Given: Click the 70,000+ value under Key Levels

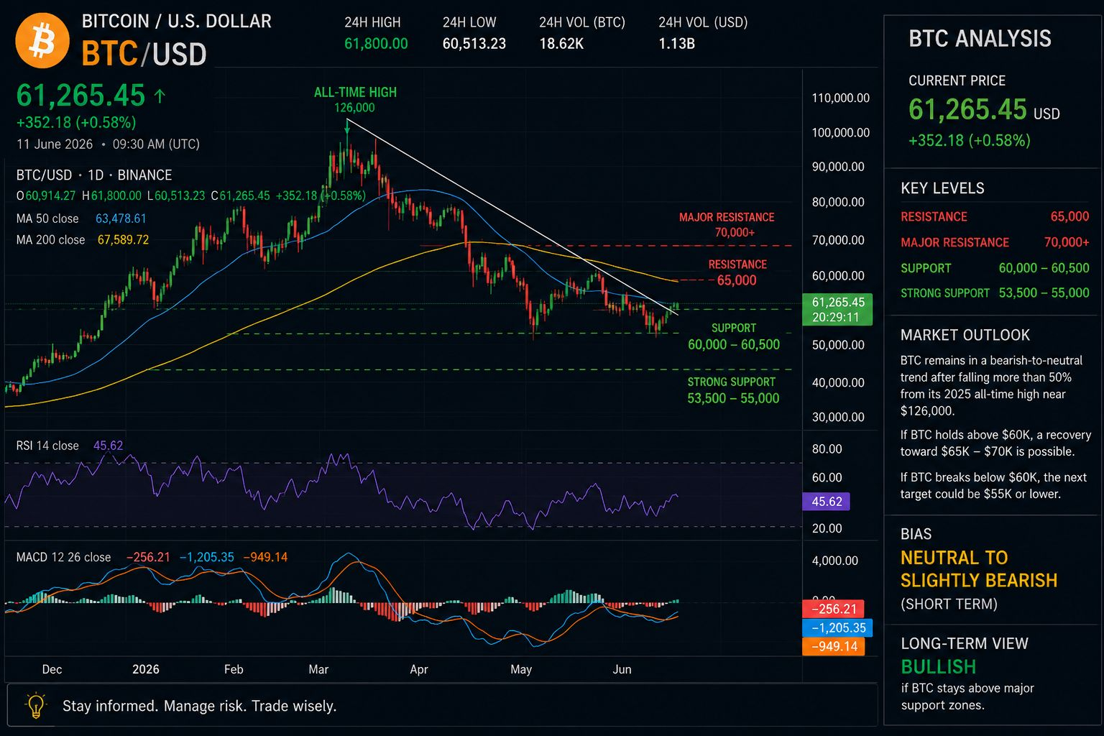Looking at the screenshot, I should [1067, 242].
